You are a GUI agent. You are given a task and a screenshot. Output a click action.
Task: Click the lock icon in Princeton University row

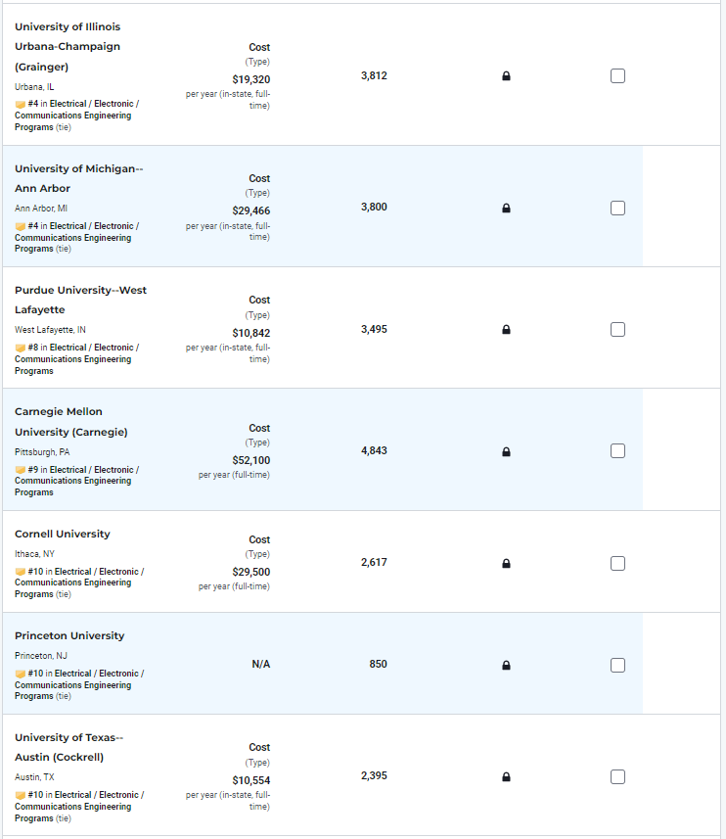506,665
